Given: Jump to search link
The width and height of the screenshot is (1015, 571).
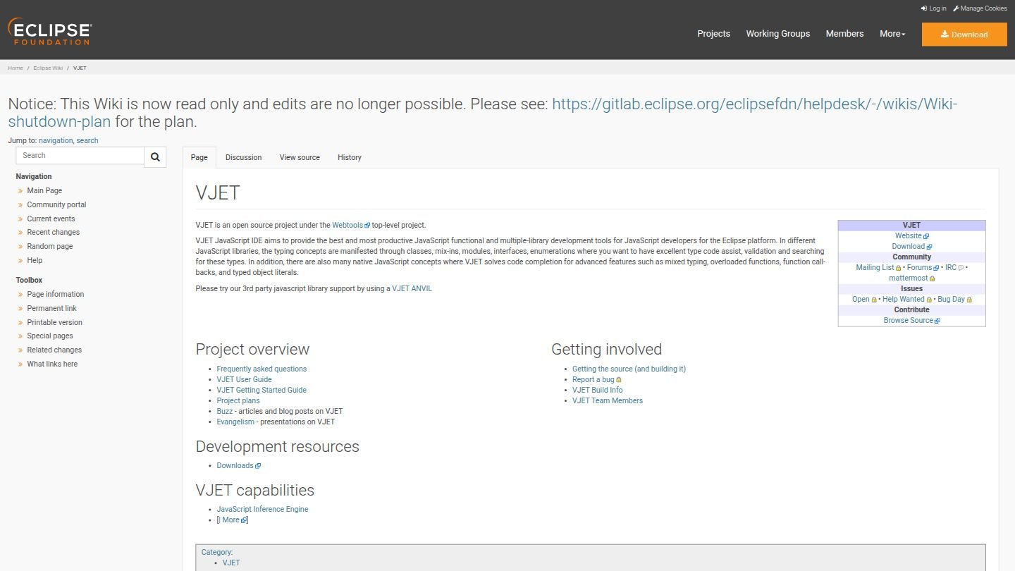Looking at the screenshot, I should pyautogui.click(x=87, y=140).
